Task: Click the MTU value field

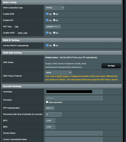Action: [x=50, y=121]
